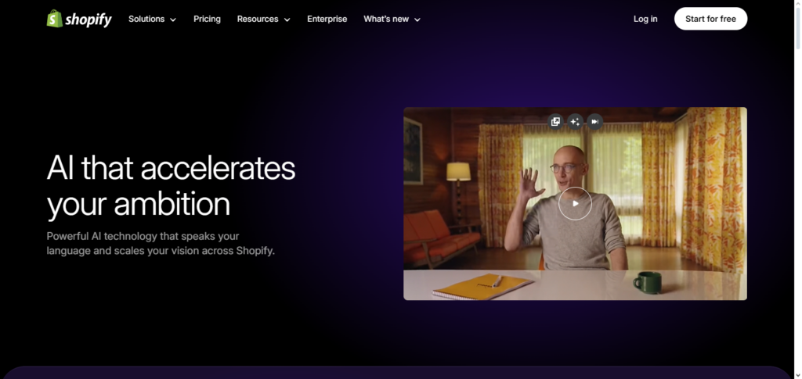Open video in picture-in-picture pop-out

555,121
